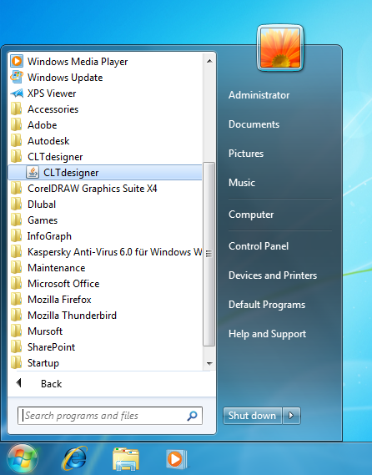The image size is (372, 475).
Task: Select the Adobe text label
Action: pos(42,125)
